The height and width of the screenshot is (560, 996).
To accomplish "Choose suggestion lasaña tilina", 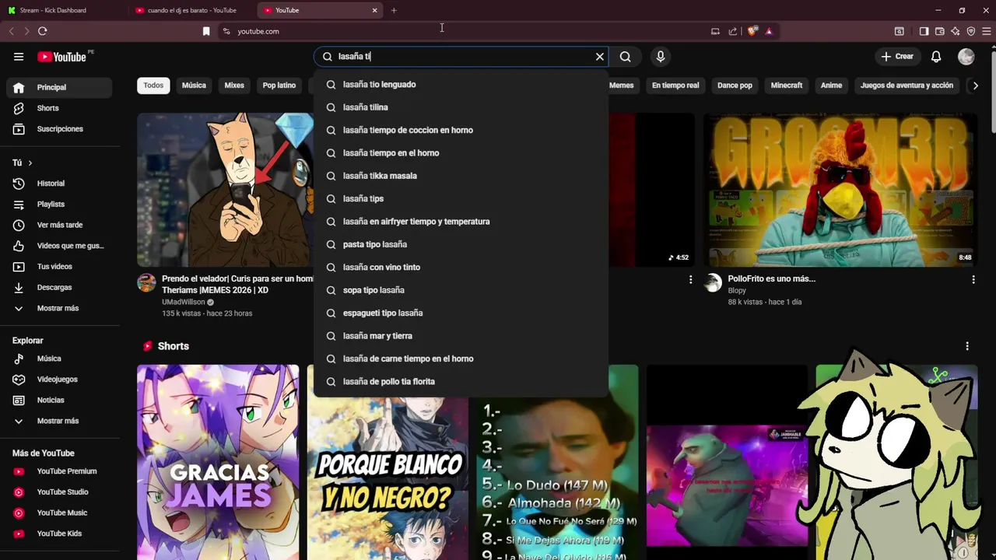I will [x=461, y=107].
